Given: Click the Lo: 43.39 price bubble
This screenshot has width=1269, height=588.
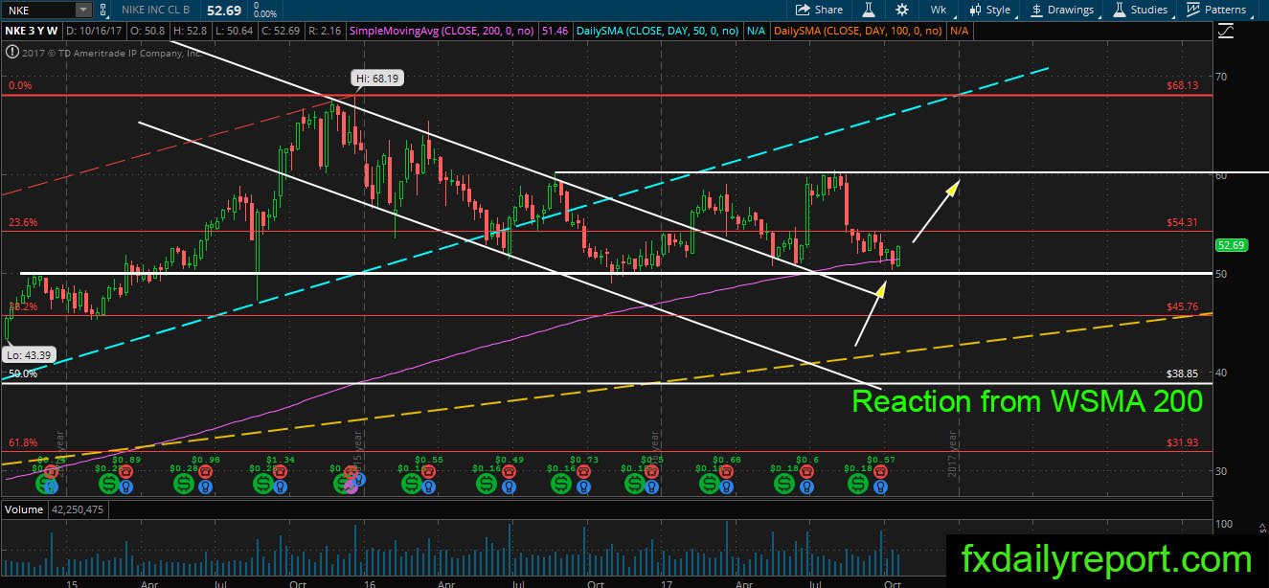Looking at the screenshot, I should click(27, 354).
